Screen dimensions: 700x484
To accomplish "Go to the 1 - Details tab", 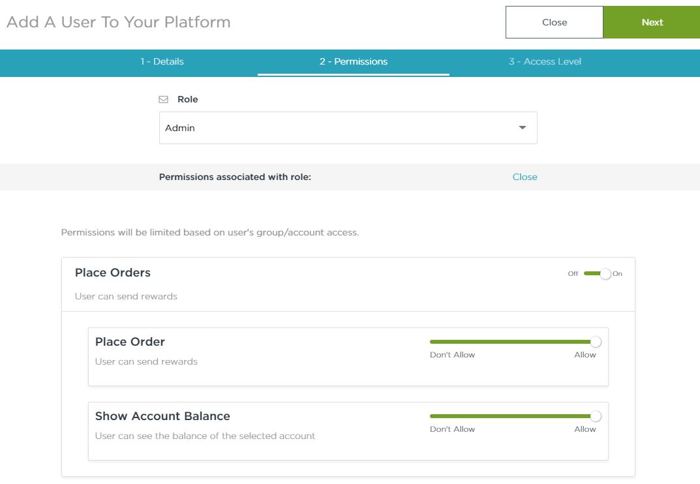I will 162,61.
